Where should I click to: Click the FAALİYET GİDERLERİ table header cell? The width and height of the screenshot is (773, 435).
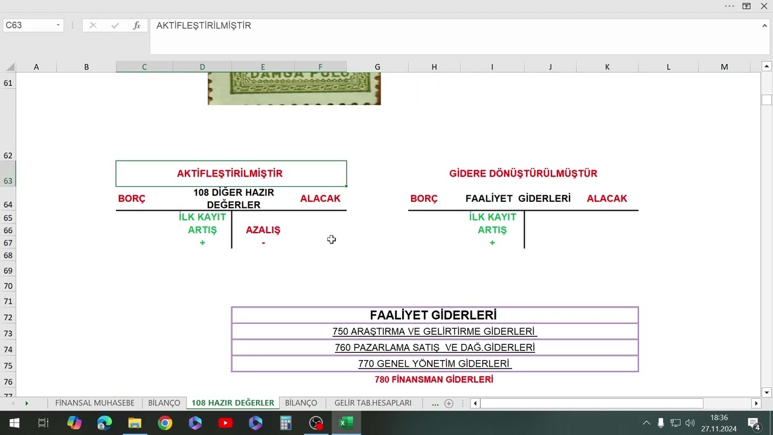(434, 315)
